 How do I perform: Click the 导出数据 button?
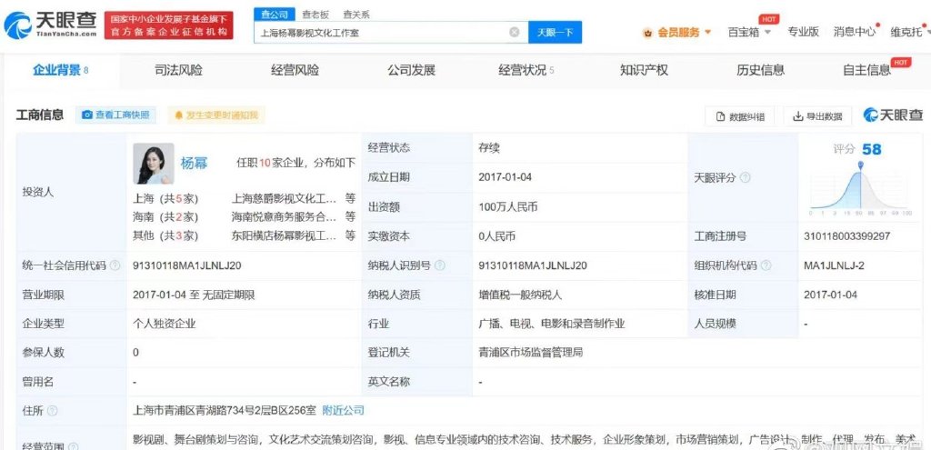(x=817, y=116)
